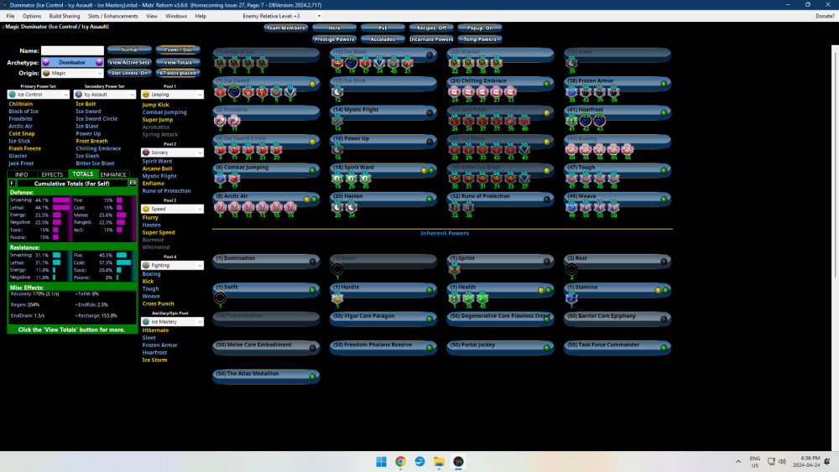The height and width of the screenshot is (472, 839).
Task: Click the View Totals button
Action: (x=178, y=62)
